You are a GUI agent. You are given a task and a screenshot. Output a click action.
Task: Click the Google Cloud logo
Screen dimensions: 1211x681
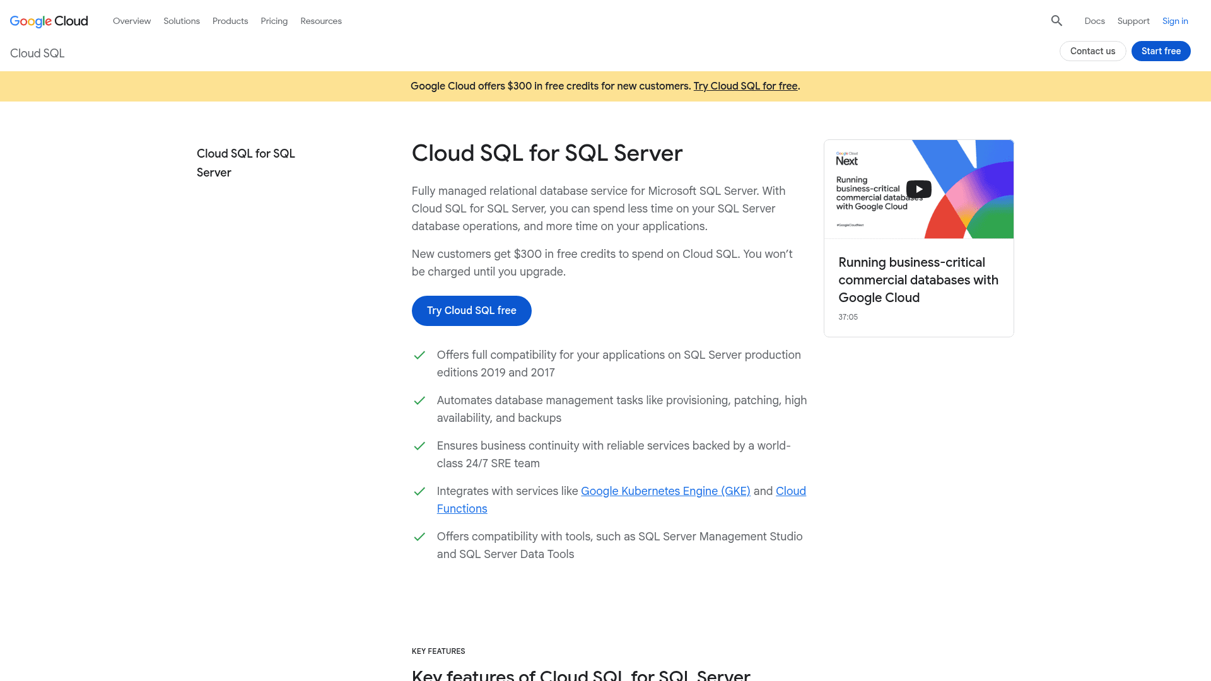(x=49, y=21)
